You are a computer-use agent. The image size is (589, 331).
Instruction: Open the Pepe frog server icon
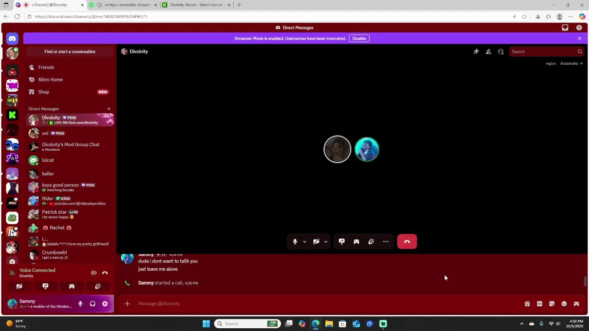click(x=12, y=217)
